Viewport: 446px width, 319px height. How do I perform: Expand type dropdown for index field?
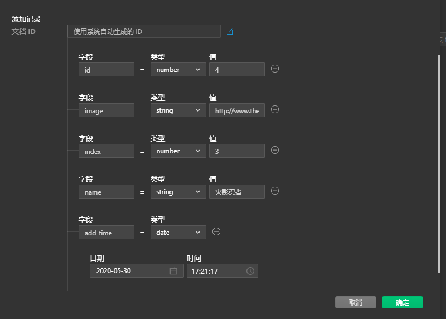[178, 151]
